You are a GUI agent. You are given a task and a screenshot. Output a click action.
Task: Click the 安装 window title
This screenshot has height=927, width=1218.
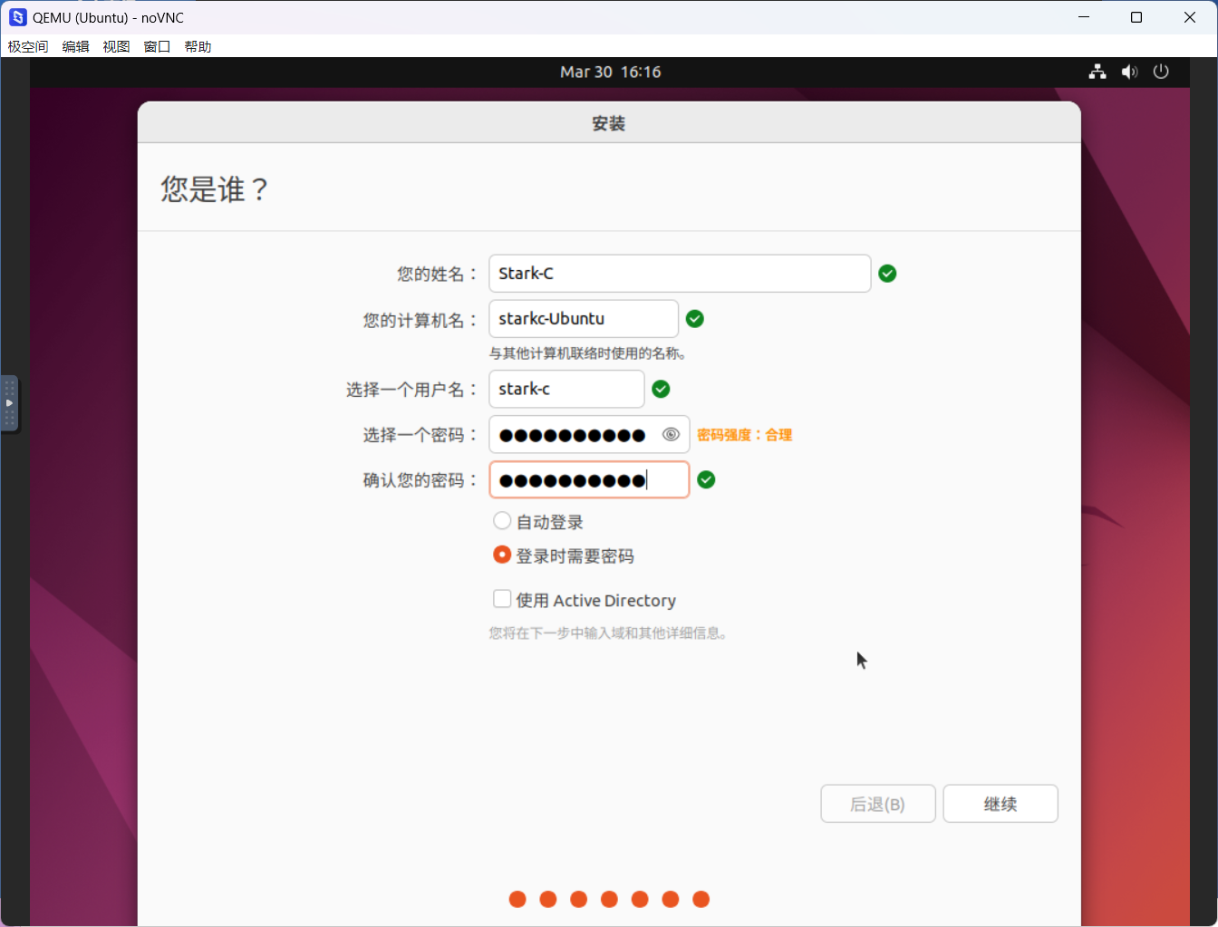(608, 123)
